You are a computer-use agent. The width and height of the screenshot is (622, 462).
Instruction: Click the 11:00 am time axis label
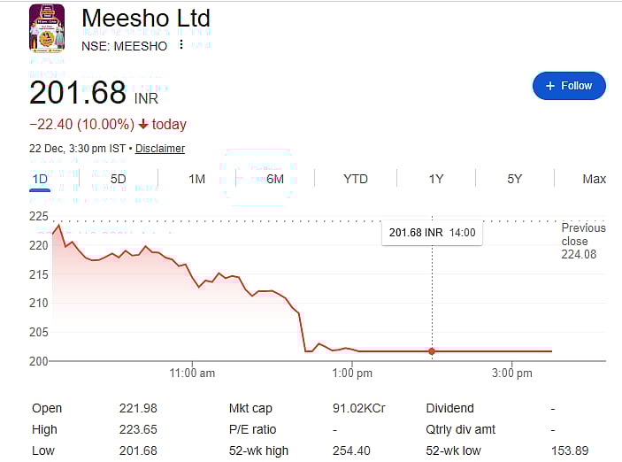point(192,373)
